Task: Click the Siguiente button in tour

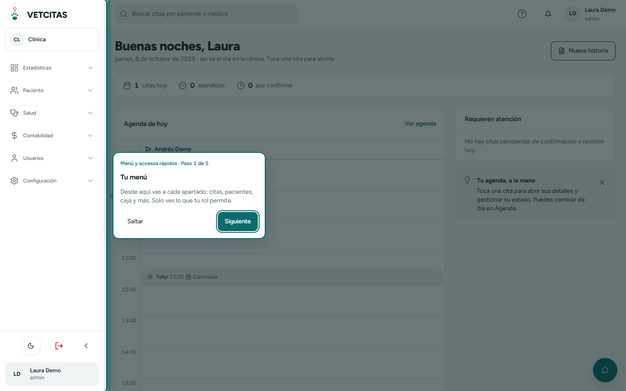Action: click(x=238, y=222)
